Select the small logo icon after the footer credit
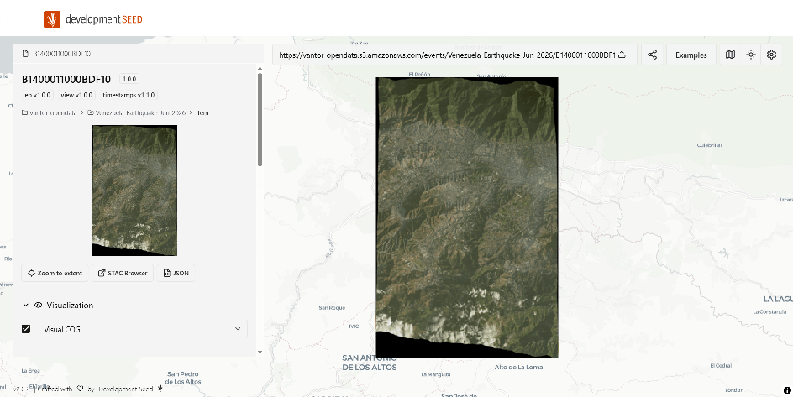 pos(160,389)
